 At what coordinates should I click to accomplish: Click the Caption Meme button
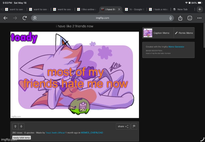[x=158, y=33]
